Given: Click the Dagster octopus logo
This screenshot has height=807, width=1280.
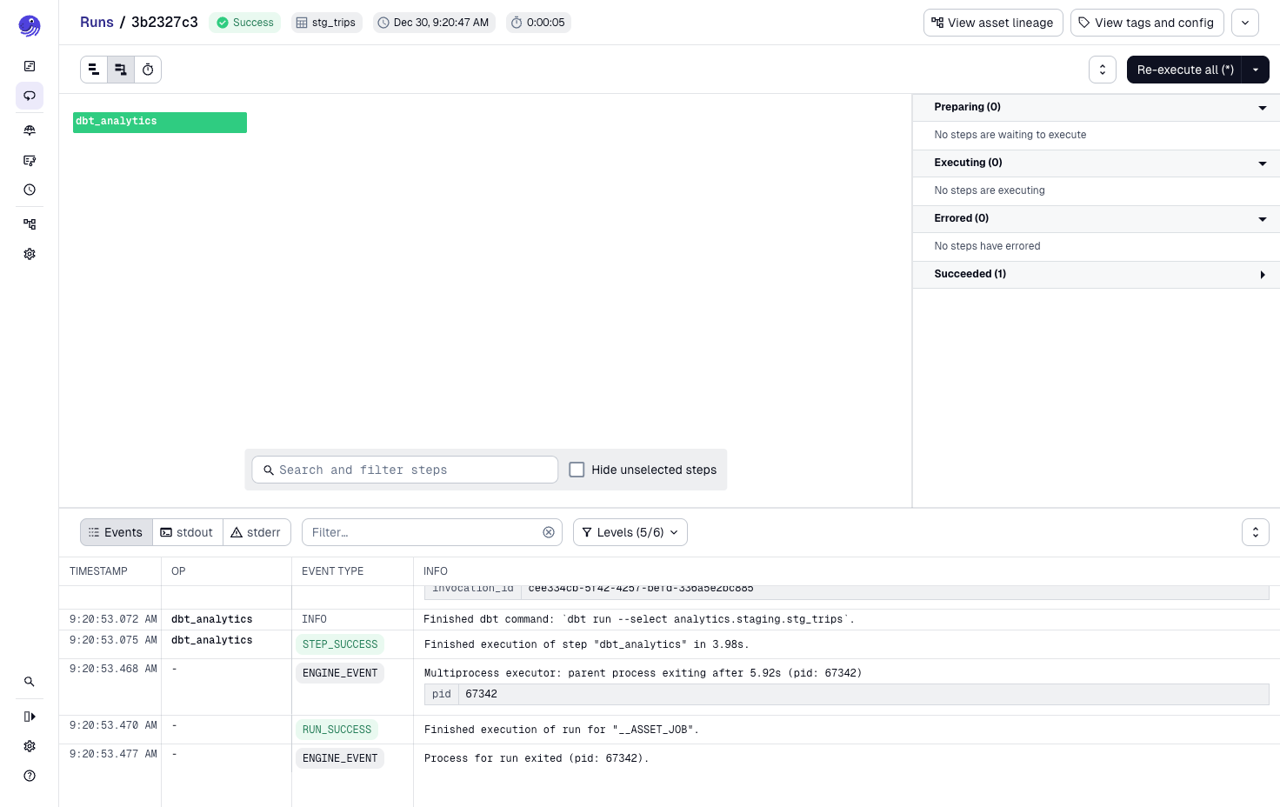Looking at the screenshot, I should point(30,26).
